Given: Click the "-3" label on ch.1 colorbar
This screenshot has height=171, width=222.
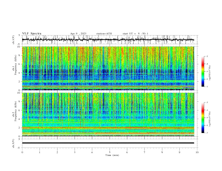Looking at the screenshot, I should [207, 56].
